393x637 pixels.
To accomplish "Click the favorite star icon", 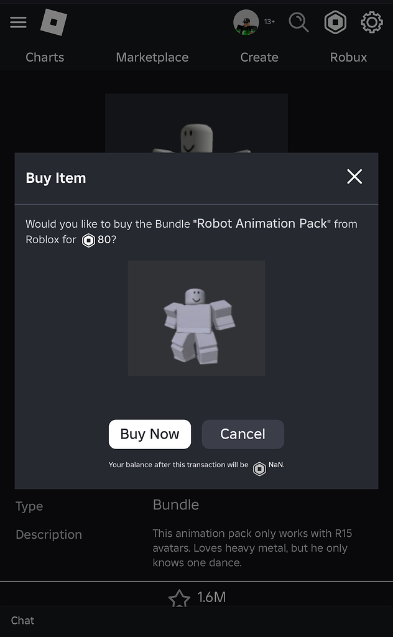I will point(179,599).
